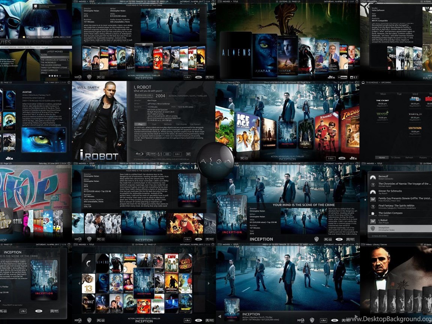Click Refresh in the I, Robot dialog
432x324 pixels.
[168, 124]
